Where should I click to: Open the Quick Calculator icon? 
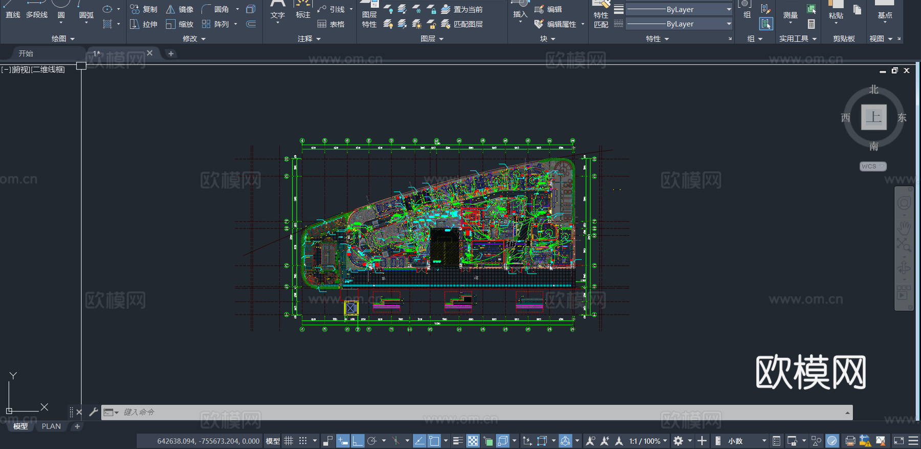click(812, 24)
